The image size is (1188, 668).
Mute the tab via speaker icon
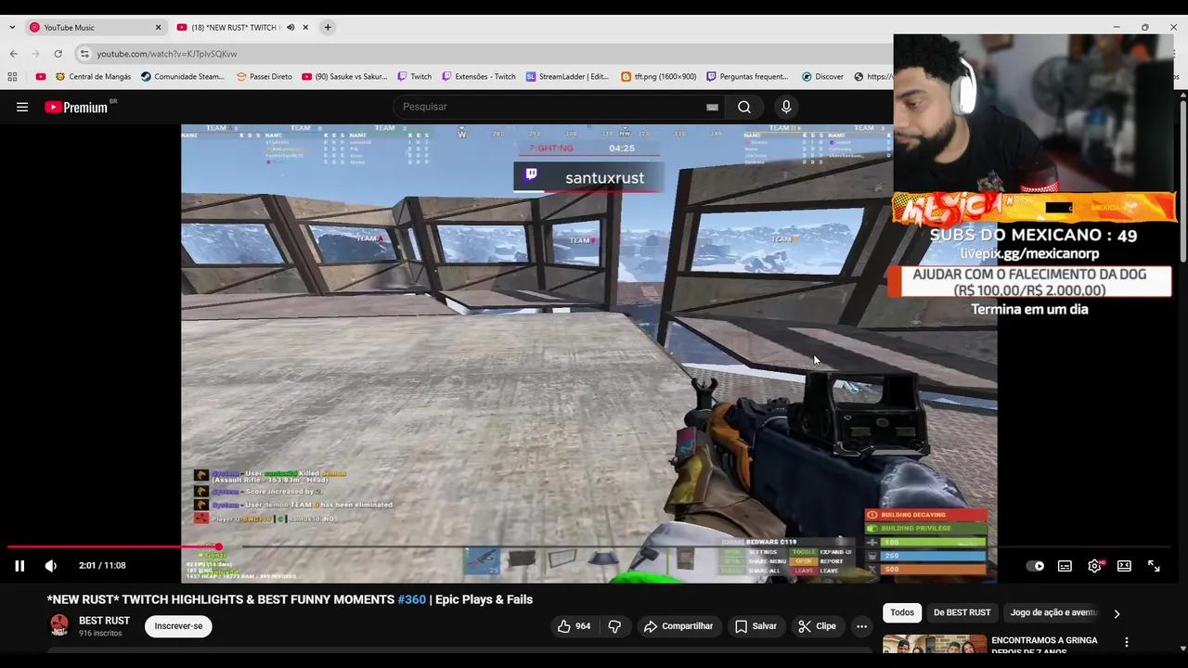tap(291, 27)
